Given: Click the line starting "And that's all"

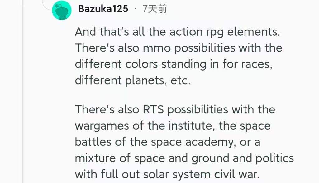Looking at the screenshot, I should 177,32.
